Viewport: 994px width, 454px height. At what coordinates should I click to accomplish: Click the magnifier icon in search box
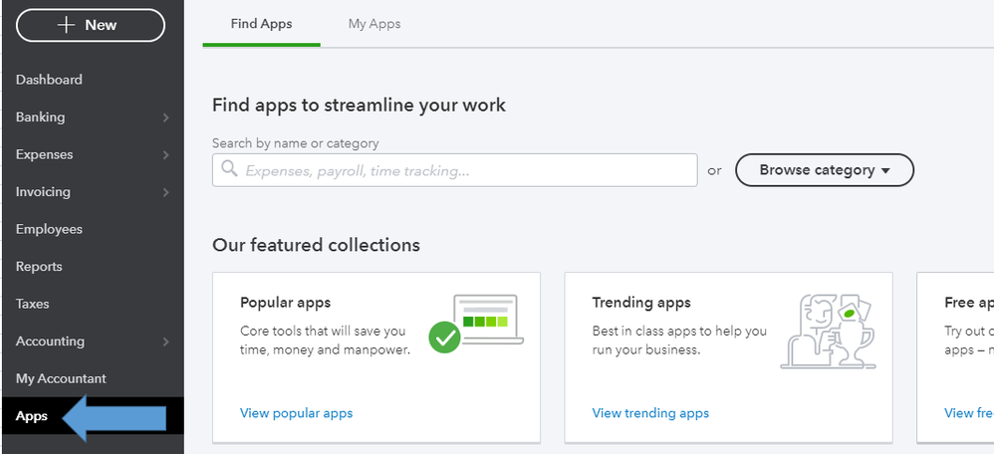click(229, 170)
